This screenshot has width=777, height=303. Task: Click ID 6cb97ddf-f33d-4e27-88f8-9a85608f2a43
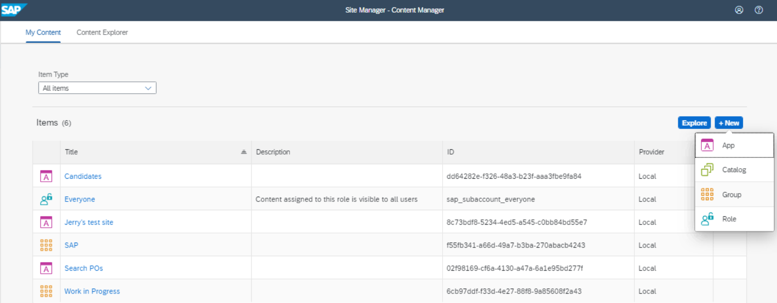514,291
